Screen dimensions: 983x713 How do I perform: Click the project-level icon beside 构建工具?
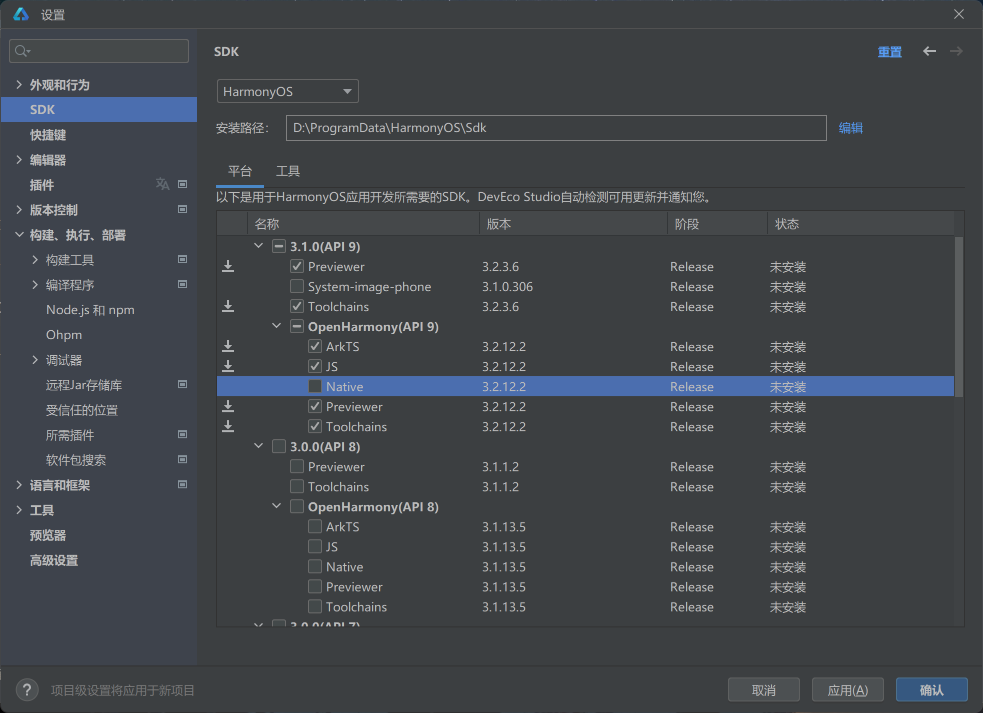coord(182,259)
